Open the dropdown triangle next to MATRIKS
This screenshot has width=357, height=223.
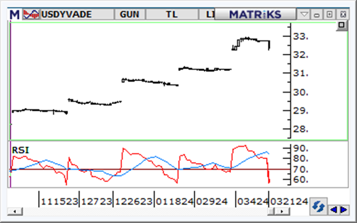click(304, 14)
